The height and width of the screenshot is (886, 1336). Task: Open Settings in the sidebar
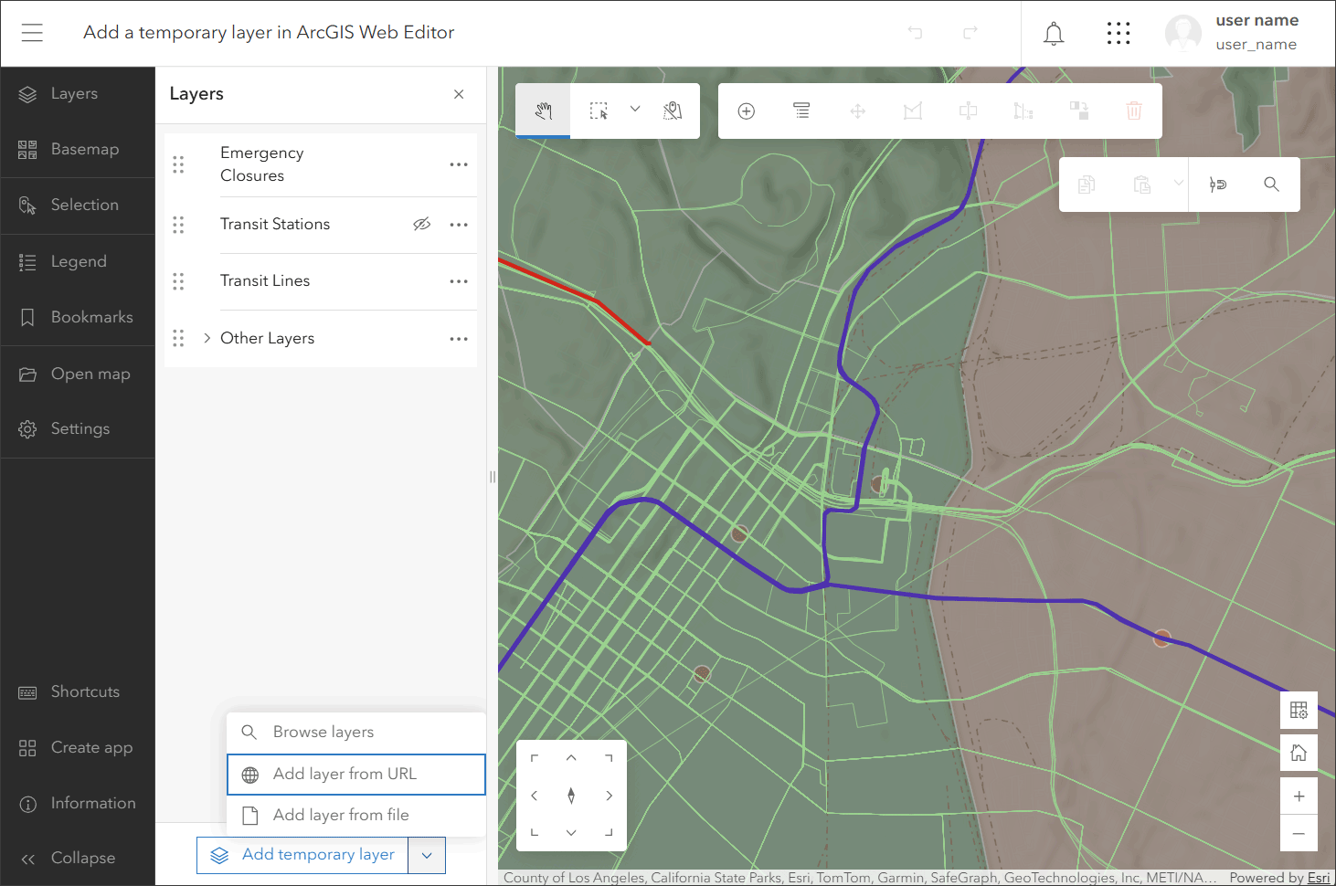tap(78, 429)
